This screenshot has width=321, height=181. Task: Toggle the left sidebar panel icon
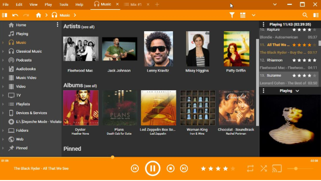click(x=4, y=15)
